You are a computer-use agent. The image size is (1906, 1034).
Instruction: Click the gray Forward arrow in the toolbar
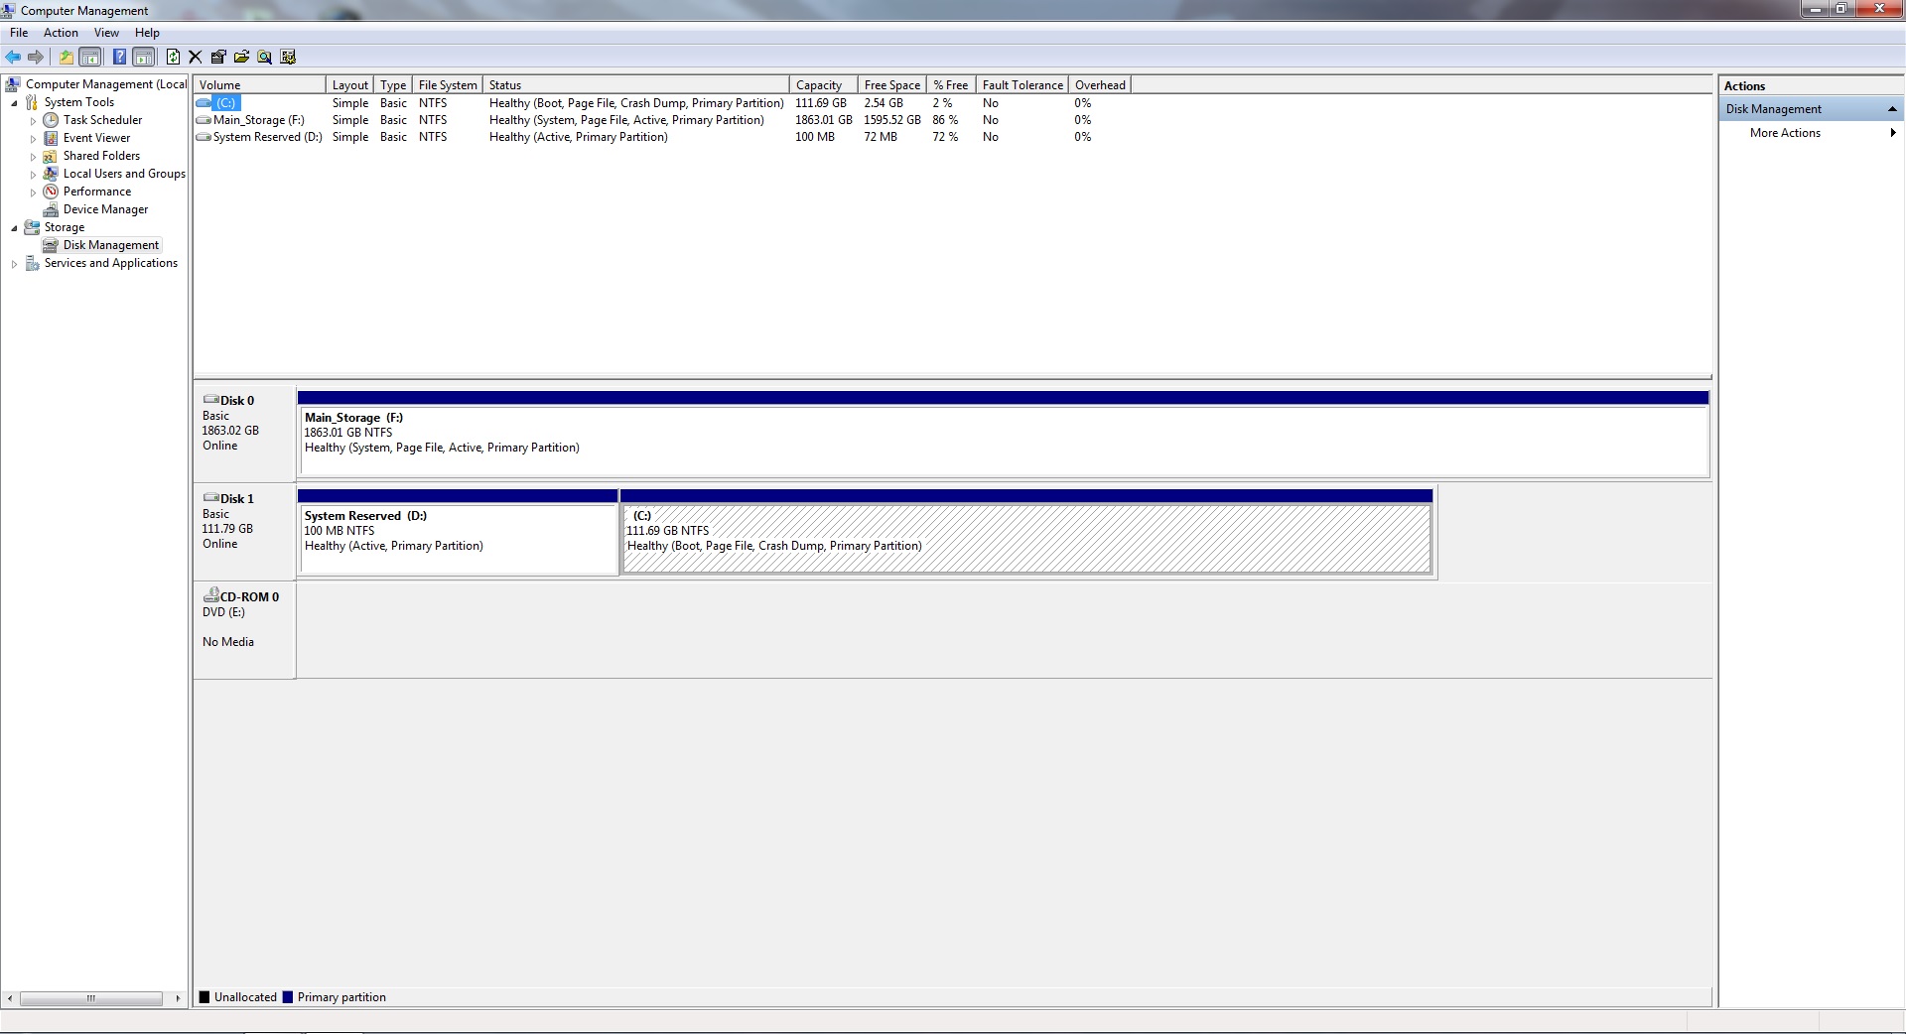(36, 57)
